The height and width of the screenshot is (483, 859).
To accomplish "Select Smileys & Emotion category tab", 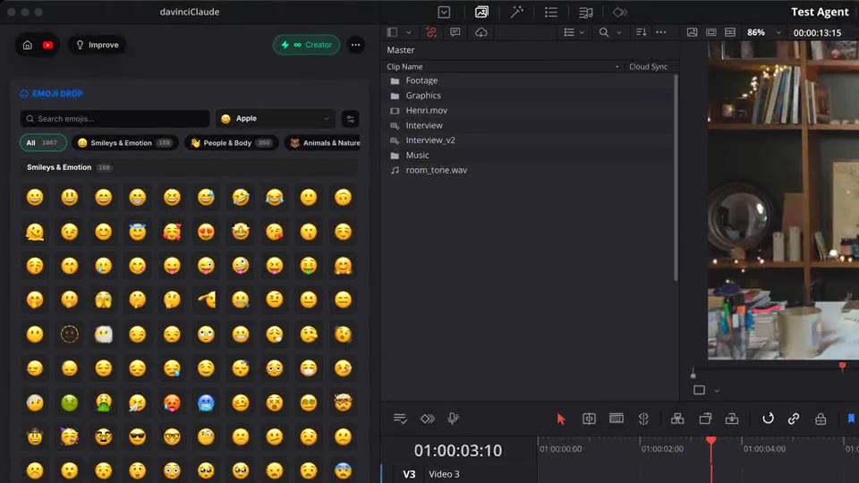I will pyautogui.click(x=125, y=143).
